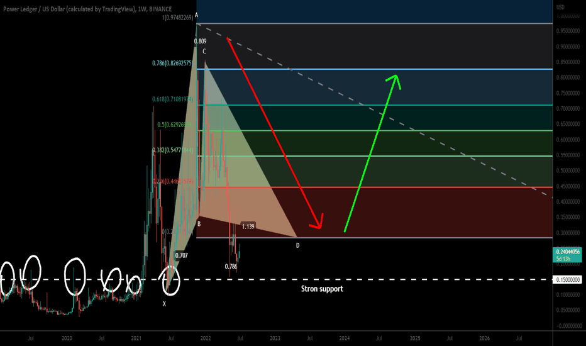
Task: Click the 0.30000000 price axis label
Action: pos(568,232)
